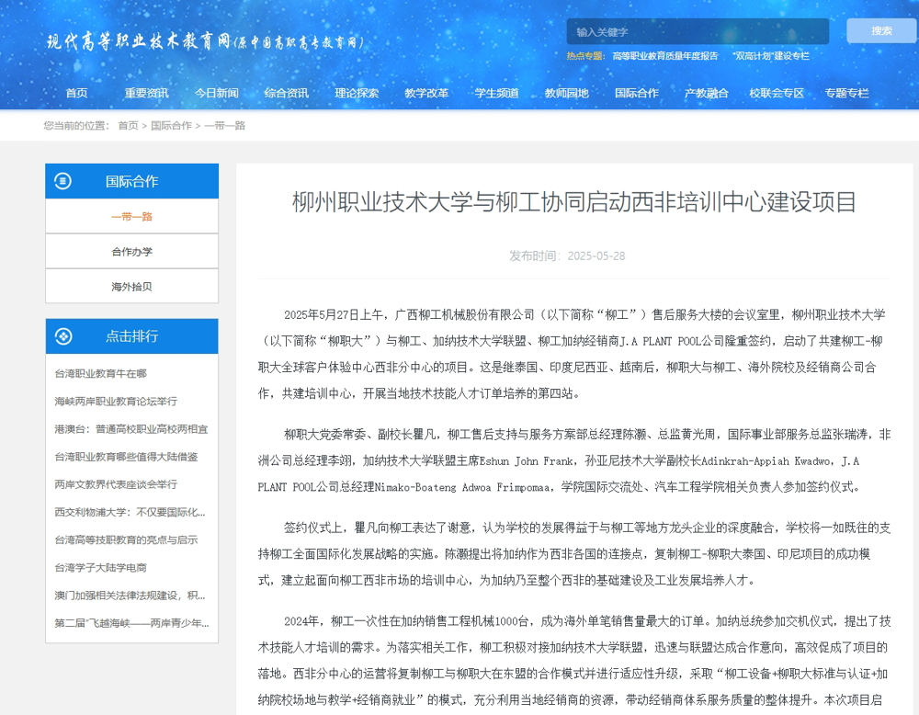Click the 输入关键字 search input field
Viewport: 919px width, 715px height.
pos(698,31)
